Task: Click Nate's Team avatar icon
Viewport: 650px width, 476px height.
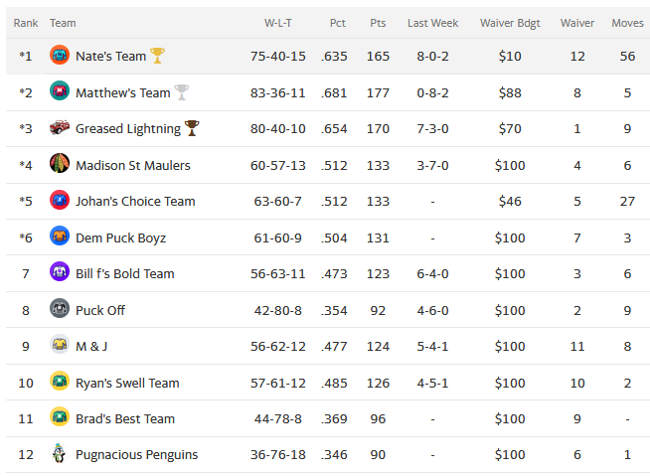Action: coord(60,56)
